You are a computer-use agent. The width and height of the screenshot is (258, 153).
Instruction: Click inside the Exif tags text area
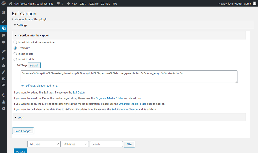tap(129, 76)
